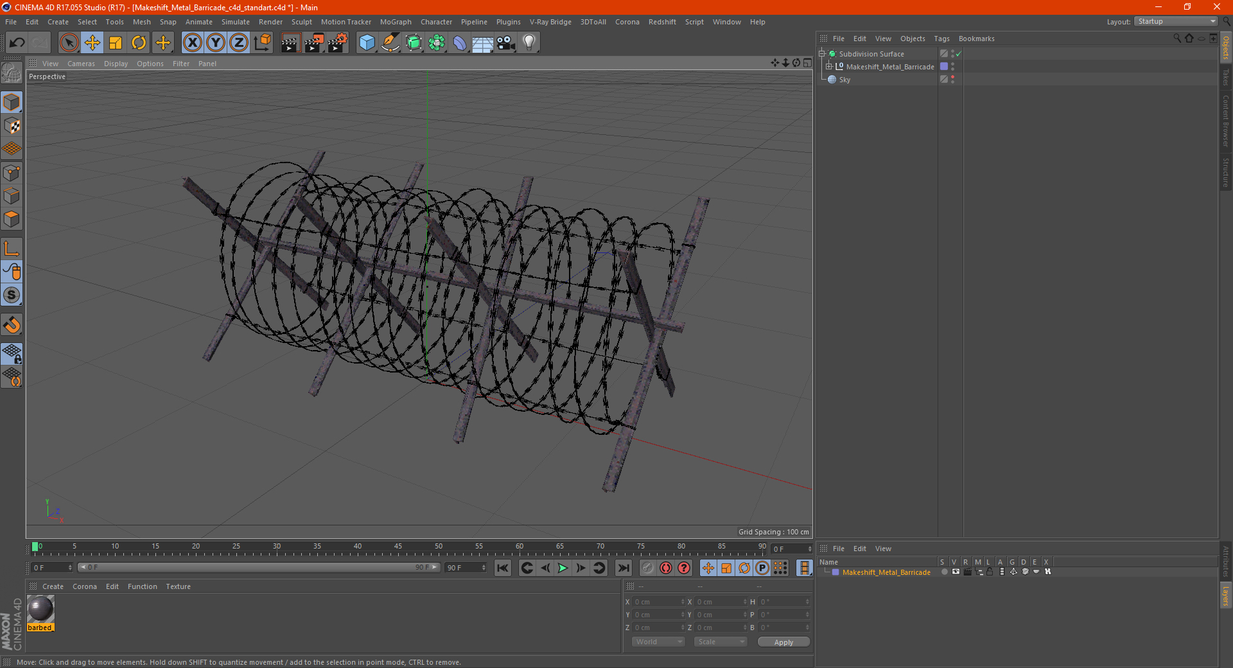This screenshot has height=668, width=1233.
Task: Open the Simulate menu
Action: click(x=236, y=22)
